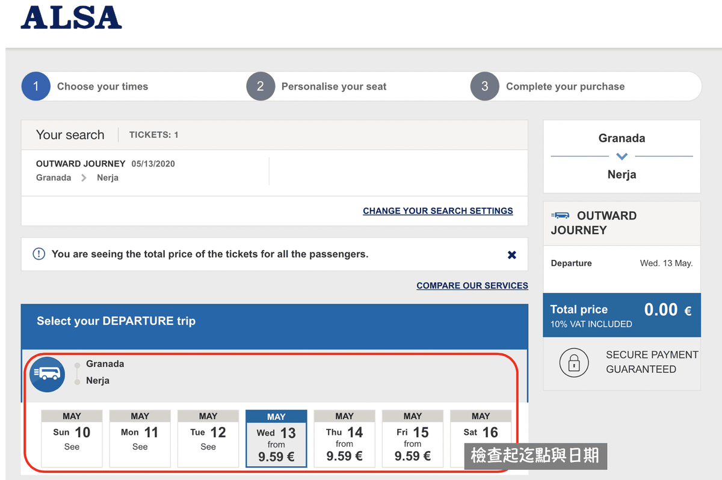Open Change Your Search Settings link

438,211
